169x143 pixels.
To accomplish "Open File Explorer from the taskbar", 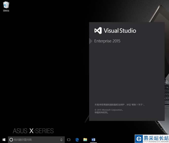I will click(85, 140).
